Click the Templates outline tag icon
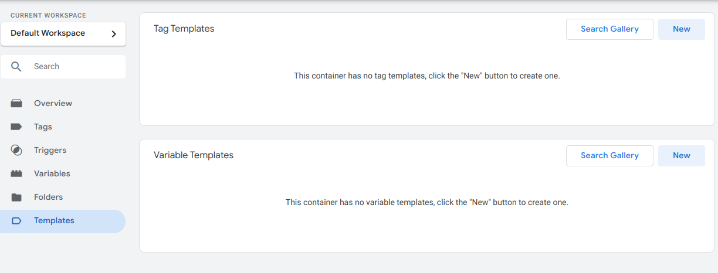The image size is (718, 273). 16,221
